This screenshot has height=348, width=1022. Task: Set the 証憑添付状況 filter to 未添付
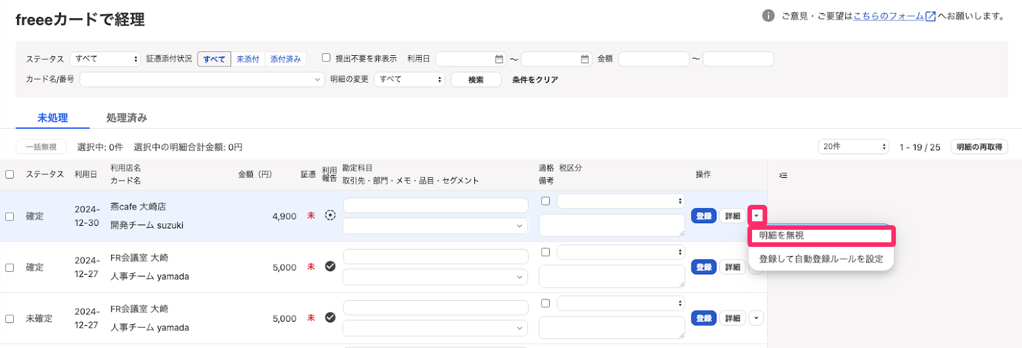[248, 59]
